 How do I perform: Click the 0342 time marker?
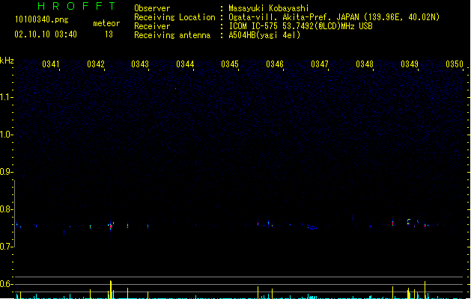click(96, 64)
